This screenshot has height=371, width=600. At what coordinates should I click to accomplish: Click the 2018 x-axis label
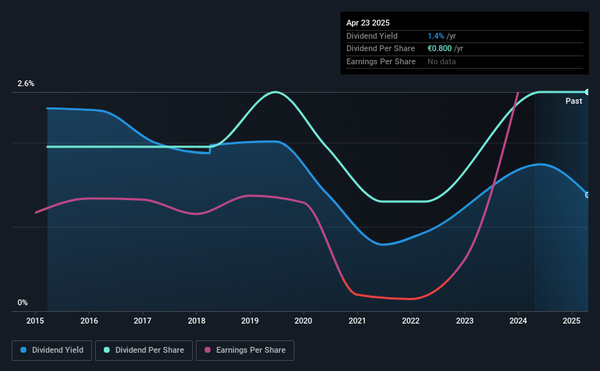tap(197, 321)
